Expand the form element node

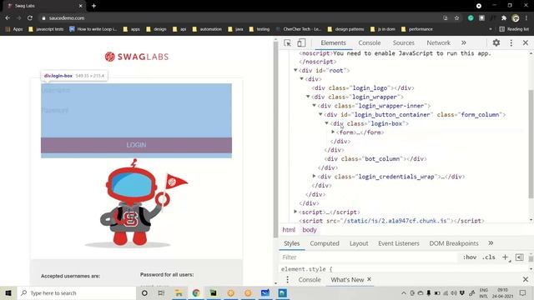click(333, 132)
